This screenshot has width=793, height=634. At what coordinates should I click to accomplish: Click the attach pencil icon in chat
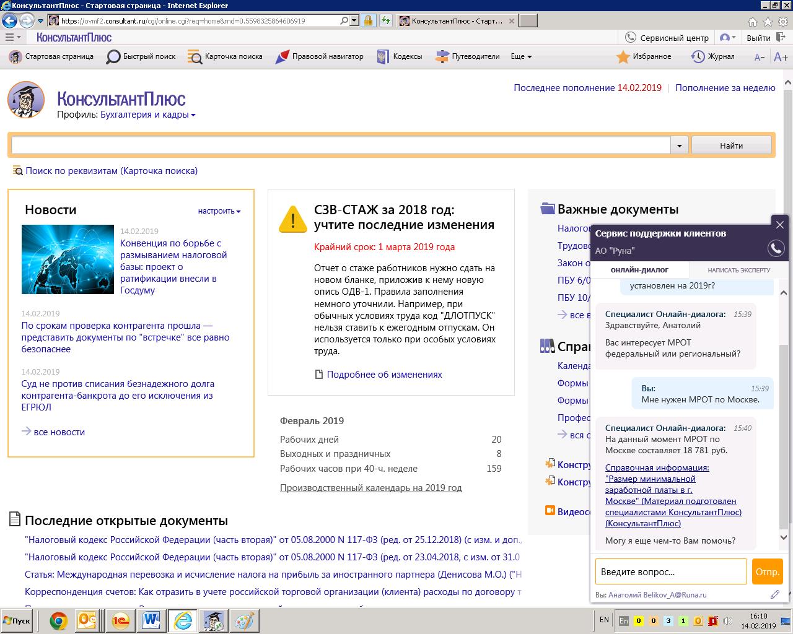tap(774, 594)
